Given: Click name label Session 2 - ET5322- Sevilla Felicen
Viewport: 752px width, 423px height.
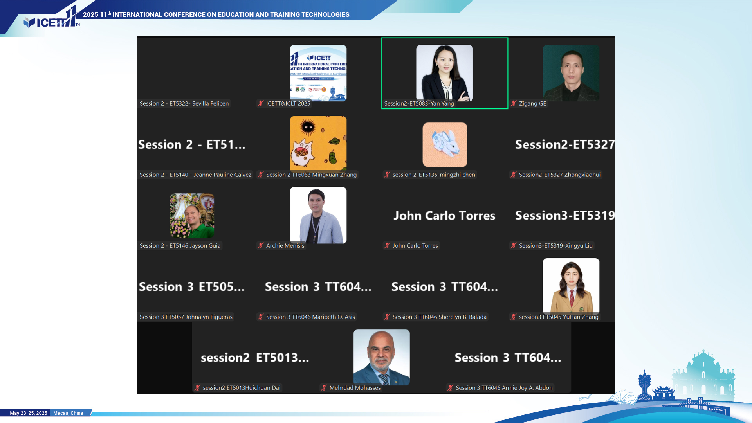Looking at the screenshot, I should [x=184, y=103].
